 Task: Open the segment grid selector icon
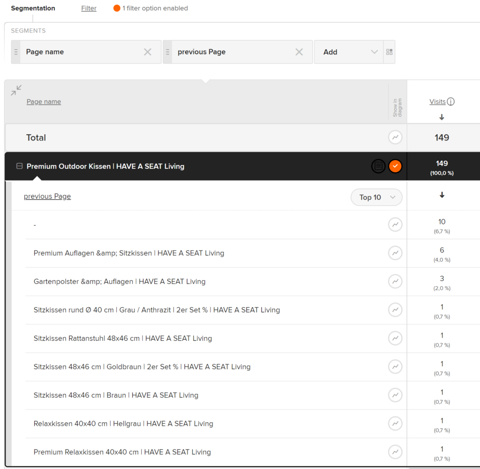pyautogui.click(x=389, y=52)
